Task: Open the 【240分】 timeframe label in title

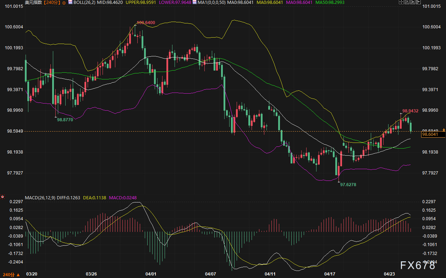Action: coord(52,2)
